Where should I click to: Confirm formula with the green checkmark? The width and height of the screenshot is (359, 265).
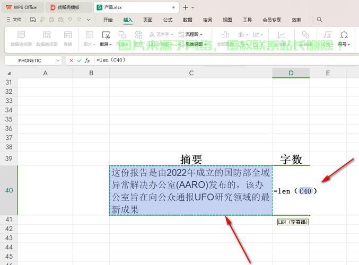coord(80,60)
